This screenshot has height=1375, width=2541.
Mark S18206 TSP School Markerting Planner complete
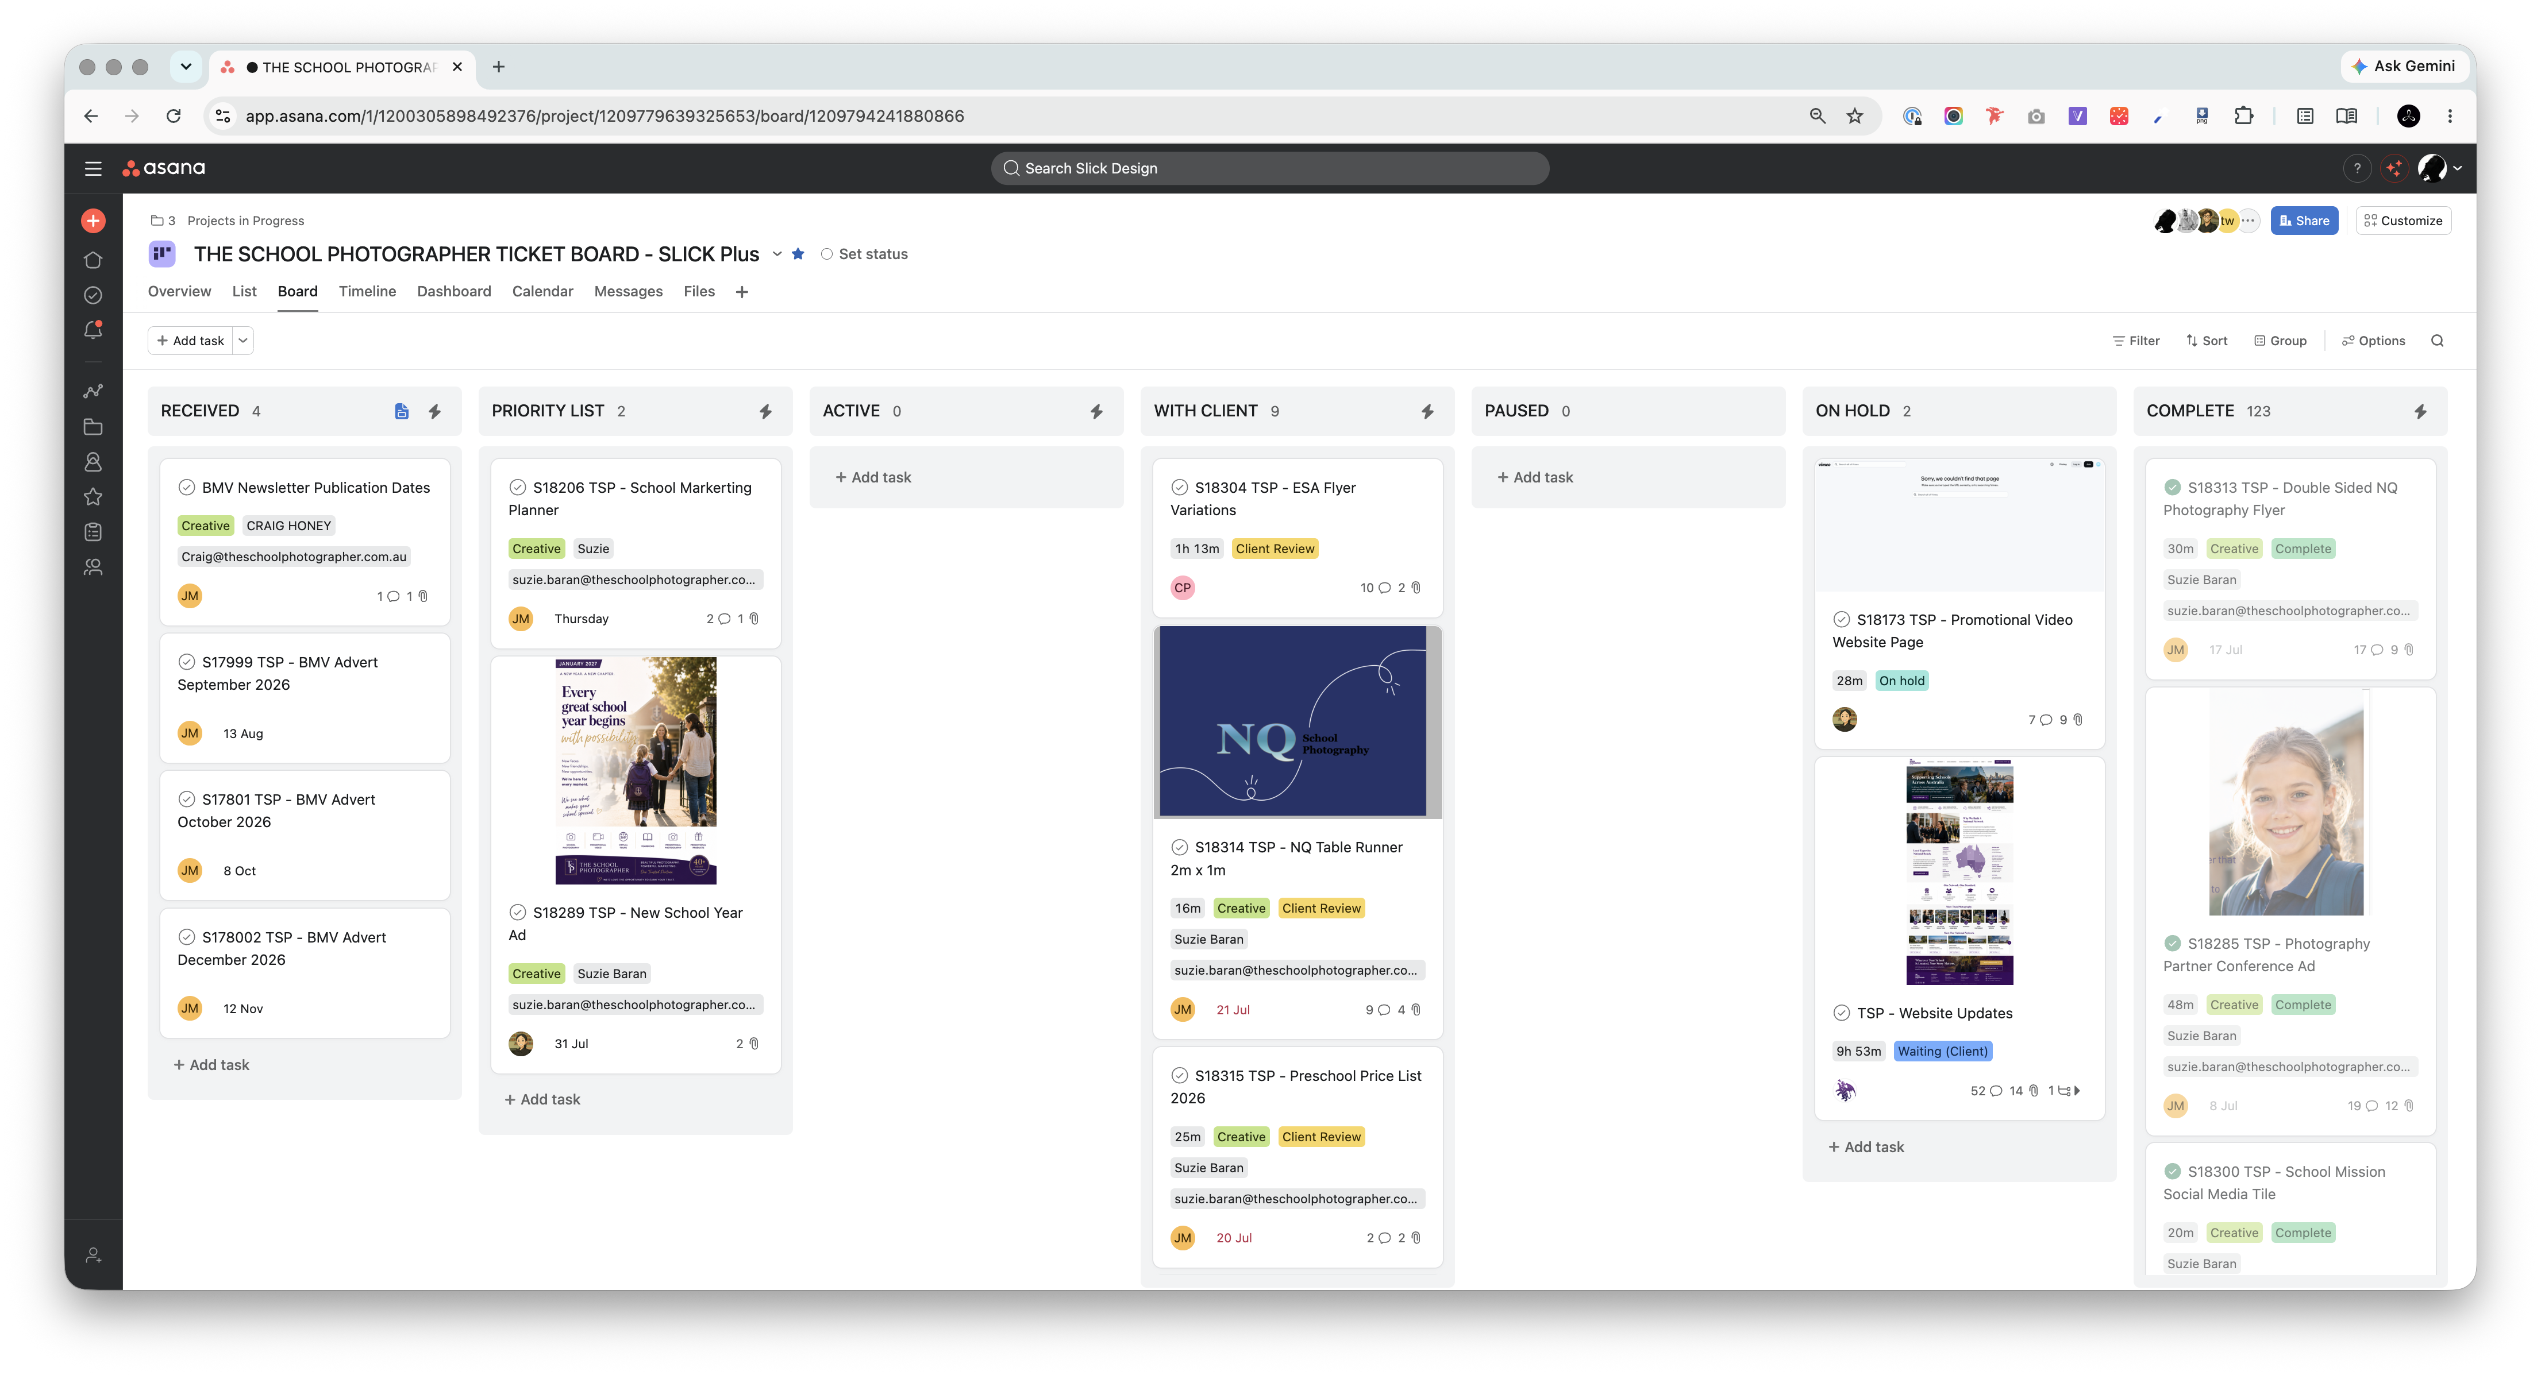click(517, 487)
